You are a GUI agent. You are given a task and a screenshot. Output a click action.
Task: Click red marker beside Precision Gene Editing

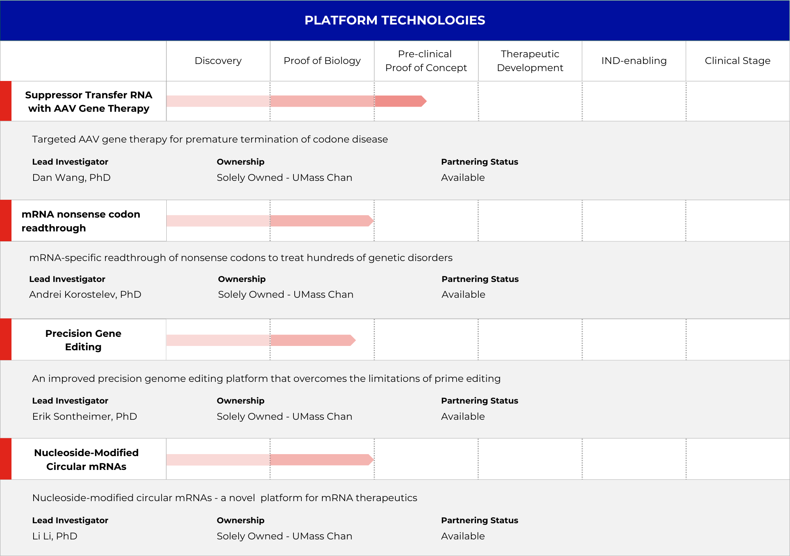[x=6, y=340]
